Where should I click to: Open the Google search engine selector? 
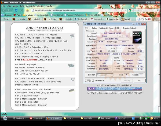(x=131, y=10)
